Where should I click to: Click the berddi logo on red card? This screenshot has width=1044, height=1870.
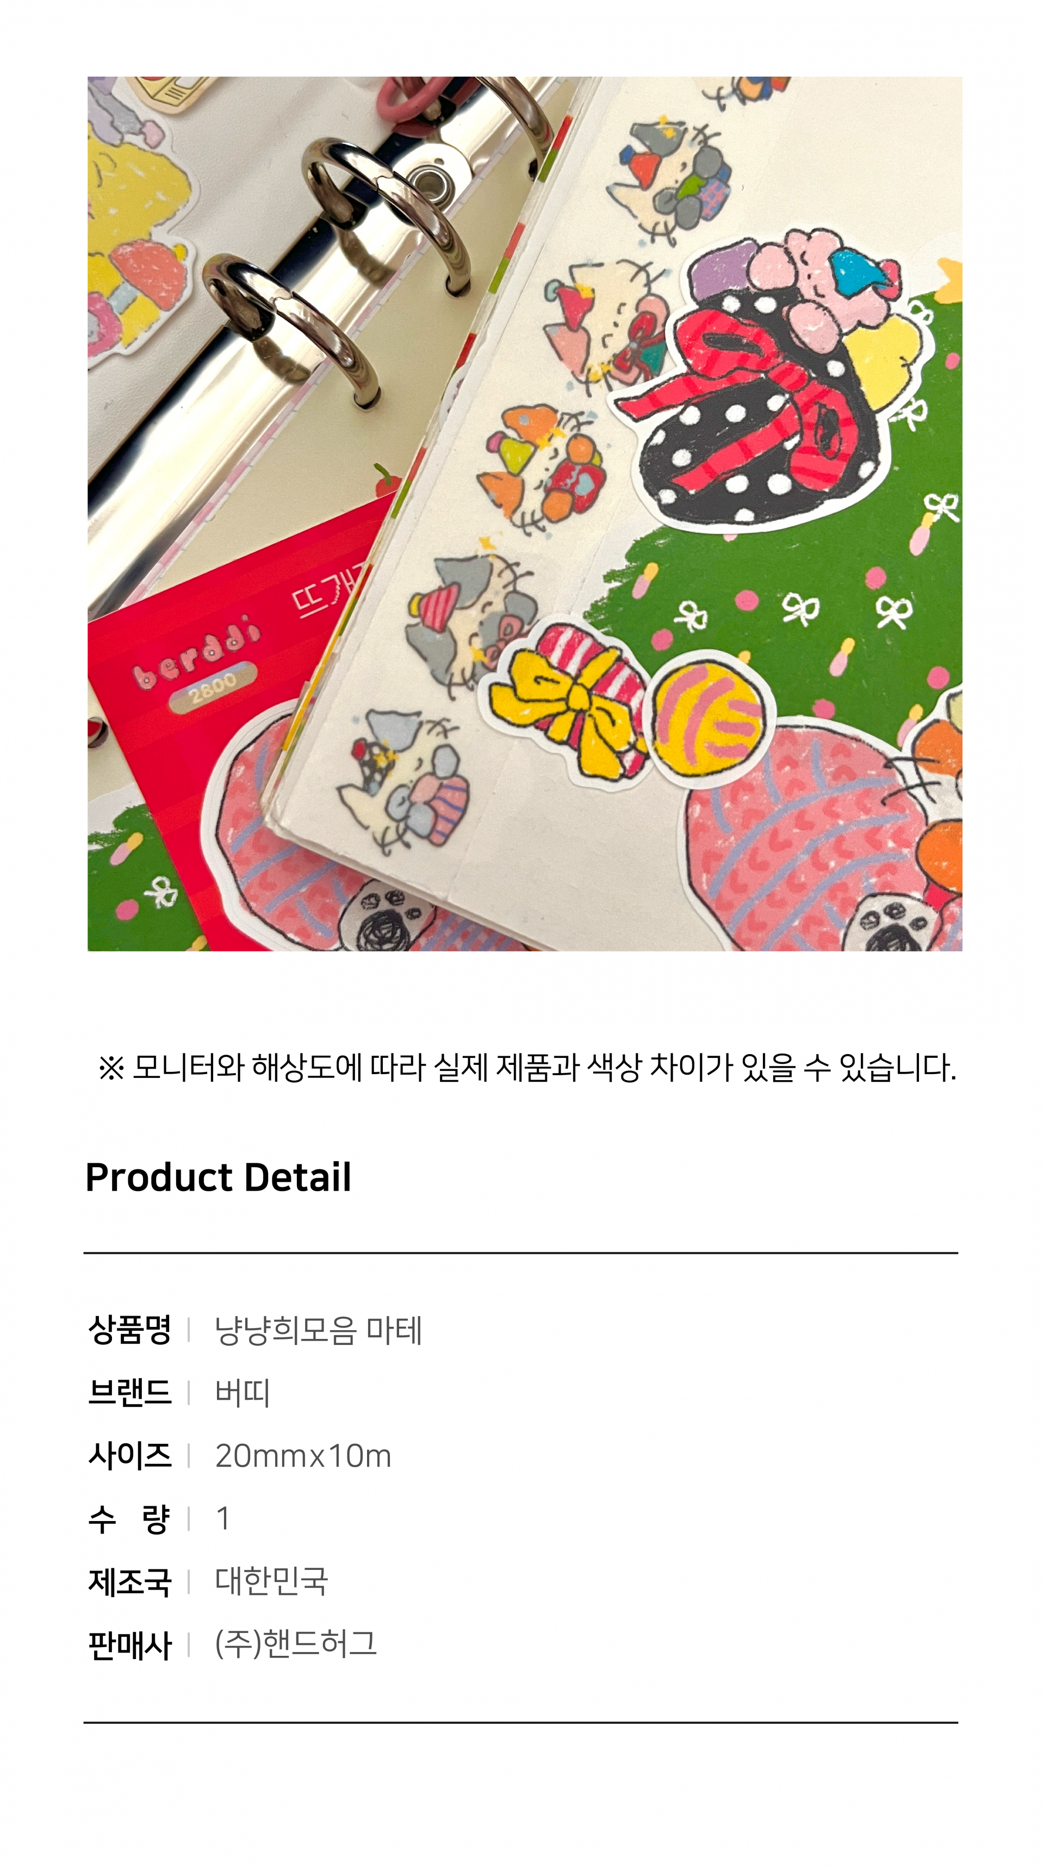196,651
